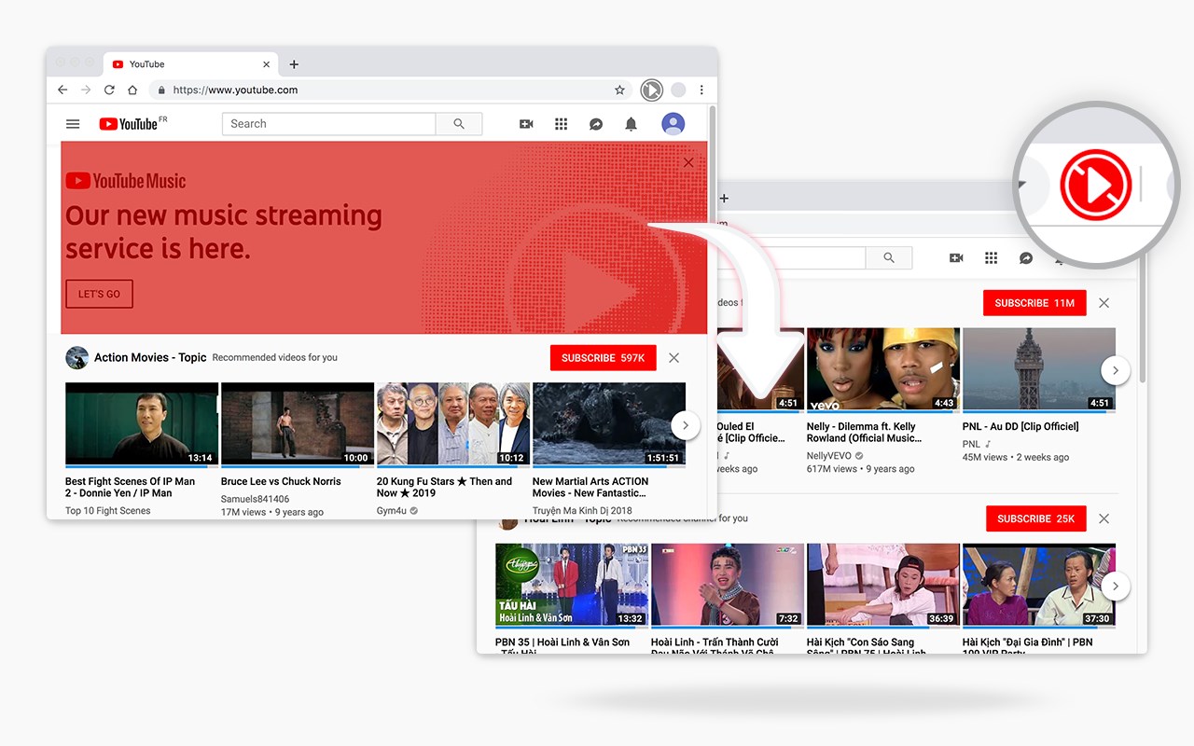Click the YouTube search input field
Screen dimensions: 1194x746
point(328,124)
